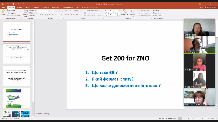Click the Save icon in quick access toolbar
The width and height of the screenshot is (218, 122).
[x=3, y=4]
